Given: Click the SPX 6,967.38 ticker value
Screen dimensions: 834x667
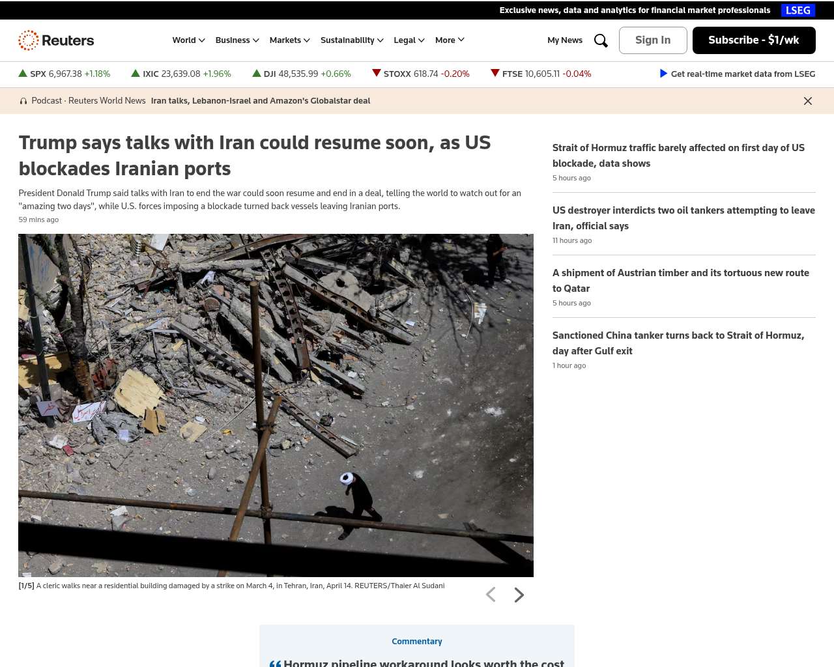Looking at the screenshot, I should [65, 74].
